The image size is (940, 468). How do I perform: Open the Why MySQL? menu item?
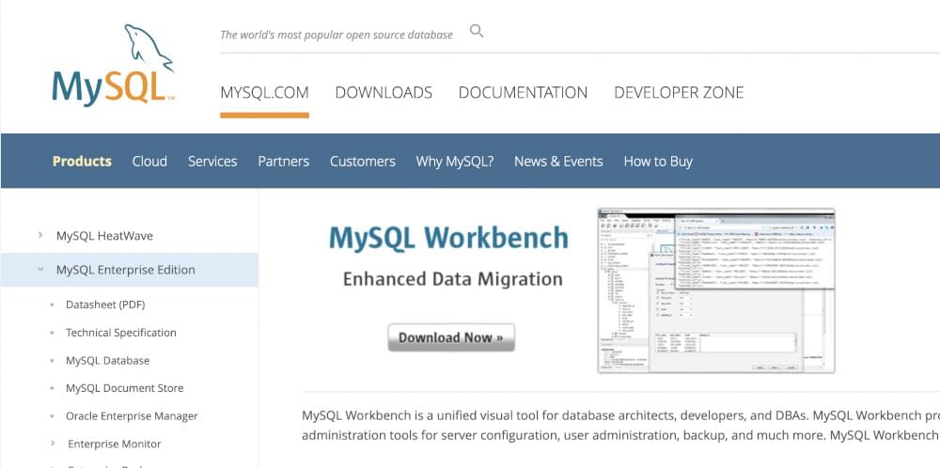pos(455,162)
